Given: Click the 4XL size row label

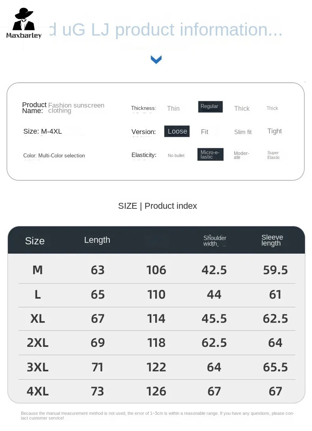Looking at the screenshot, I should (x=38, y=391).
